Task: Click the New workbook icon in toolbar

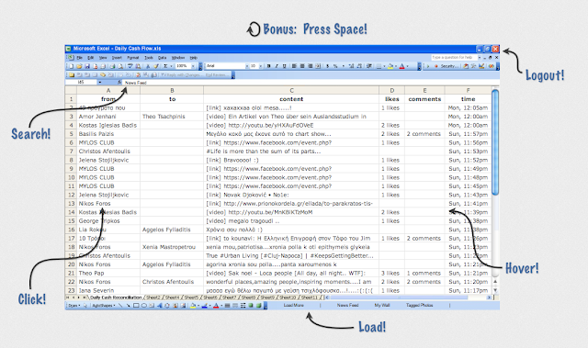Action: pos(72,66)
